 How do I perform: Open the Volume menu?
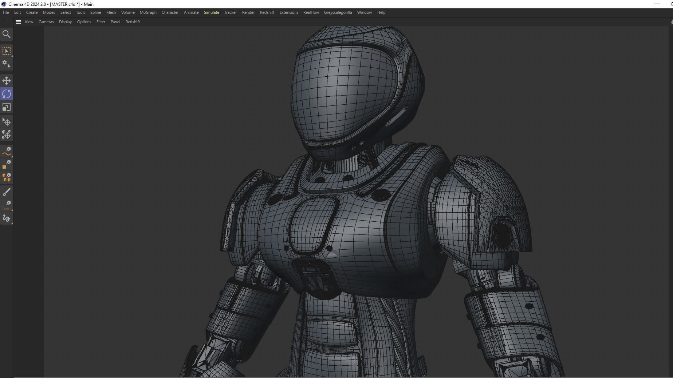[x=128, y=12]
